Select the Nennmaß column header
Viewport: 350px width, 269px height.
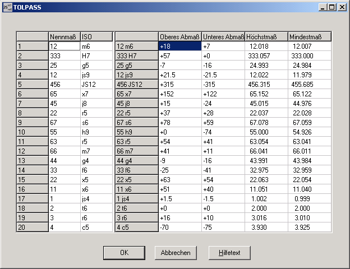(x=64, y=36)
